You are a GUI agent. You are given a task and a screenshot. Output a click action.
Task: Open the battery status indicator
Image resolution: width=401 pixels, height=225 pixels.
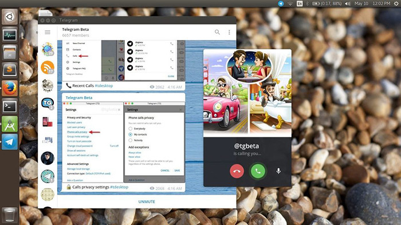[x=327, y=3]
